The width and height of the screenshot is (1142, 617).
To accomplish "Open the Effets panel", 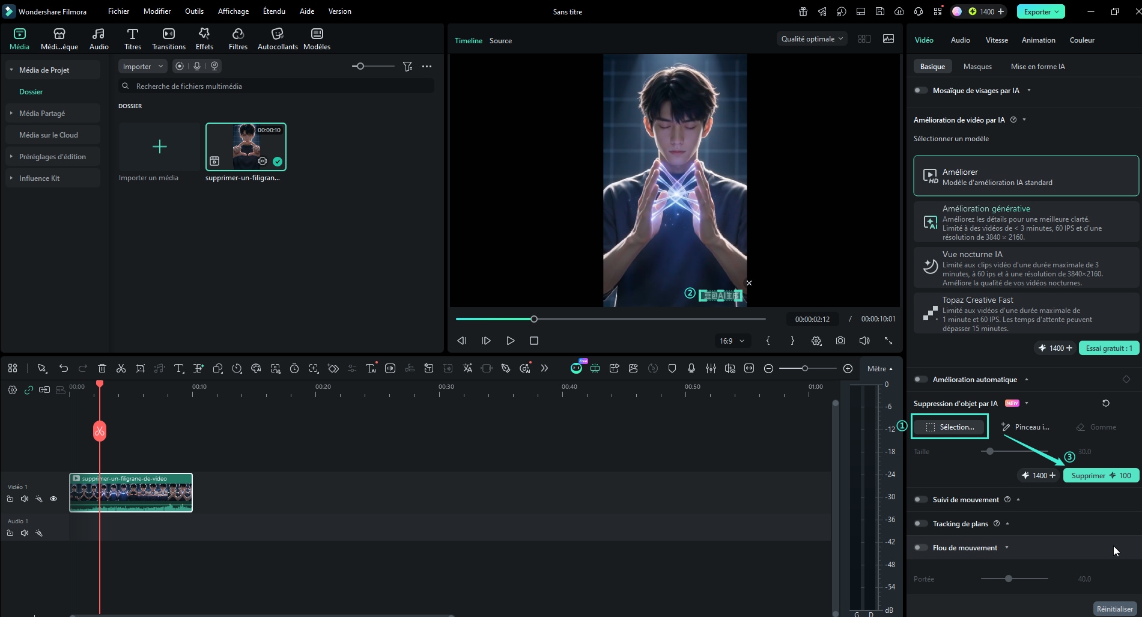I will click(204, 39).
